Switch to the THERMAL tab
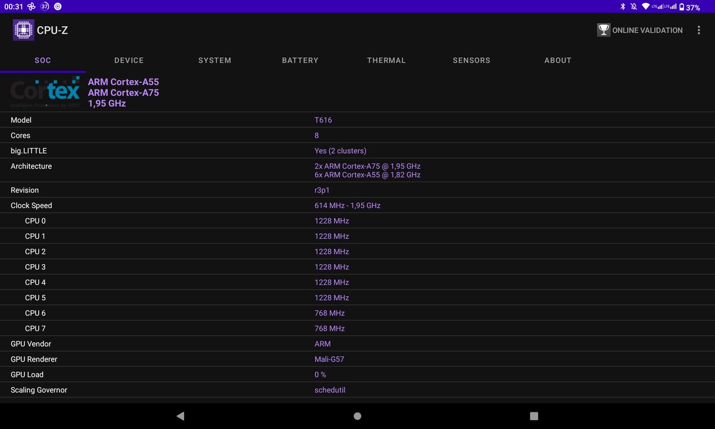This screenshot has width=715, height=429. (x=386, y=60)
